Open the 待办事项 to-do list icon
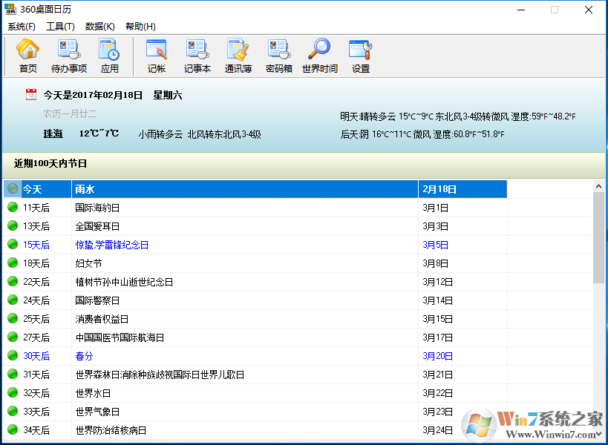608x445 pixels. (69, 56)
